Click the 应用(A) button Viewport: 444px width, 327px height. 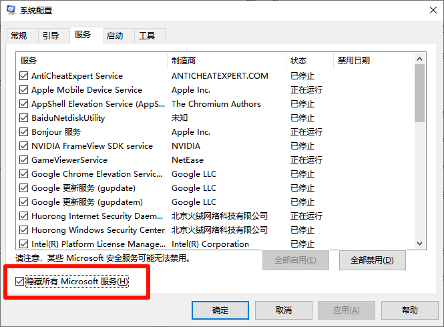point(347,310)
